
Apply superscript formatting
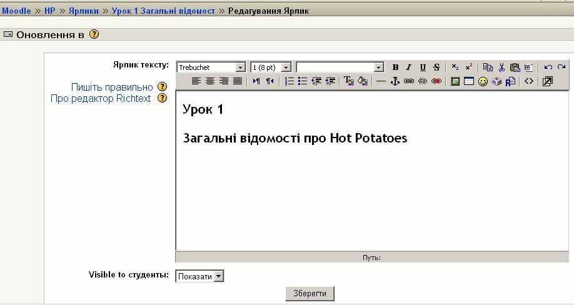point(469,67)
